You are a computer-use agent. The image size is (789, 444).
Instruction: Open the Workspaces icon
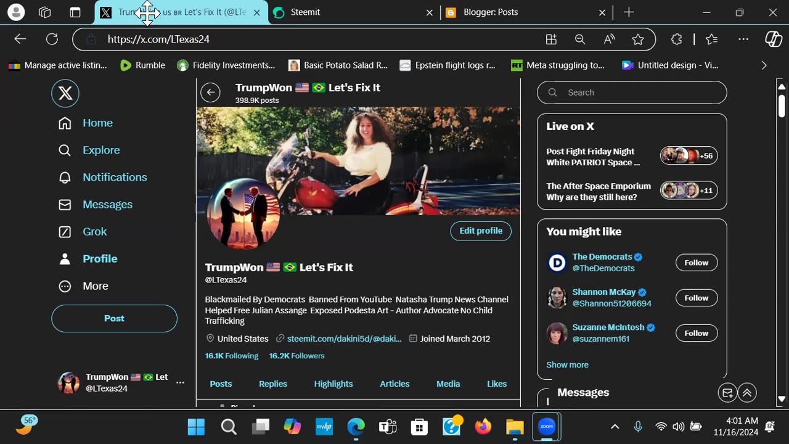pyautogui.click(x=44, y=12)
